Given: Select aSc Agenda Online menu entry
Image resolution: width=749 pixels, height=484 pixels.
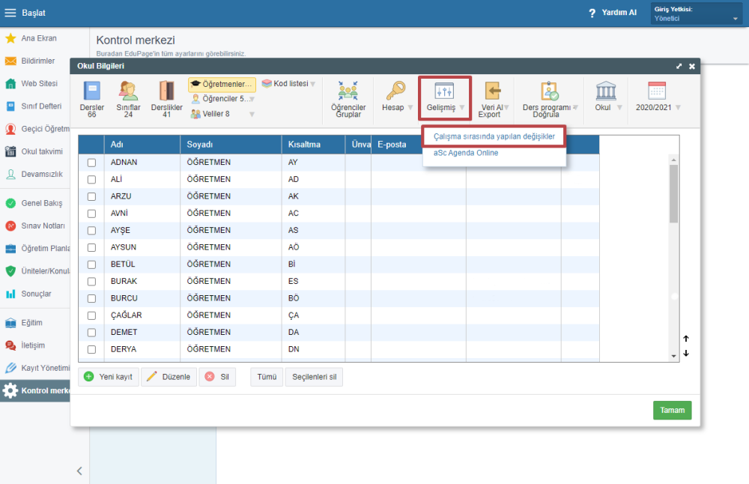Looking at the screenshot, I should coord(466,153).
